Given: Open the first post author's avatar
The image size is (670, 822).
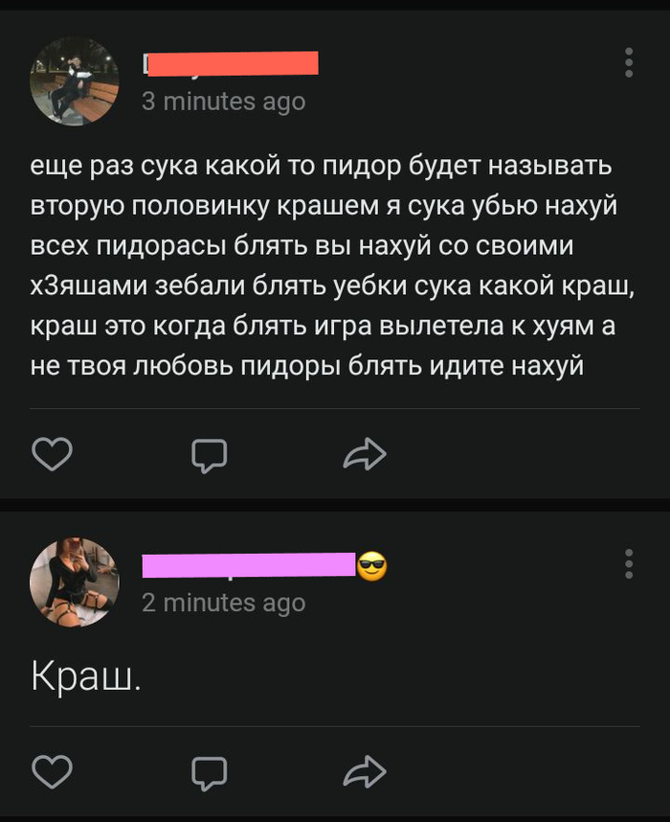Looking at the screenshot, I should click(x=75, y=80).
